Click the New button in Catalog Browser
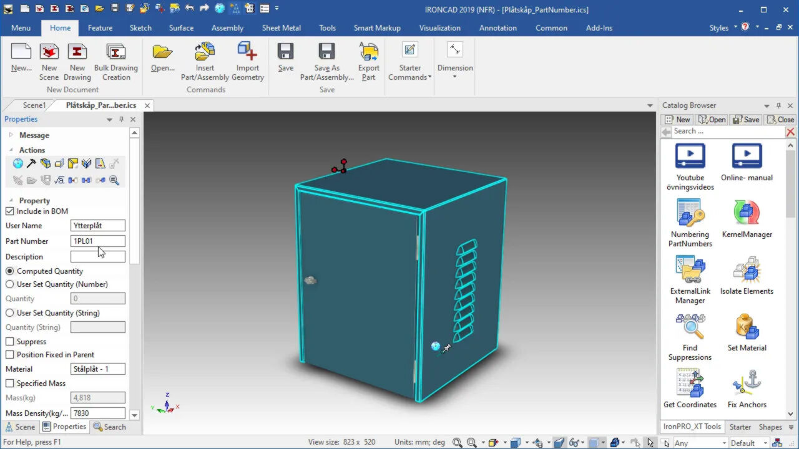This screenshot has height=449, width=799. coord(677,120)
